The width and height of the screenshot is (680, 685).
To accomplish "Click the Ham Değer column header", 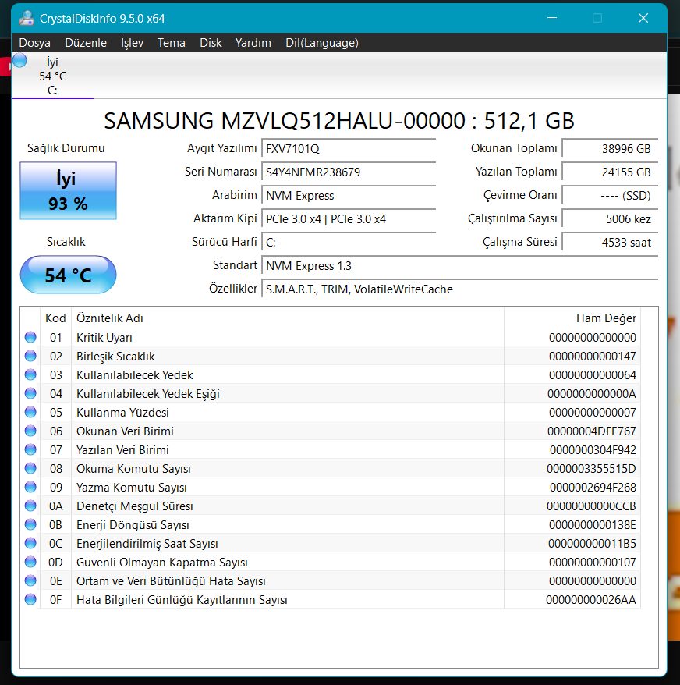I will [606, 318].
